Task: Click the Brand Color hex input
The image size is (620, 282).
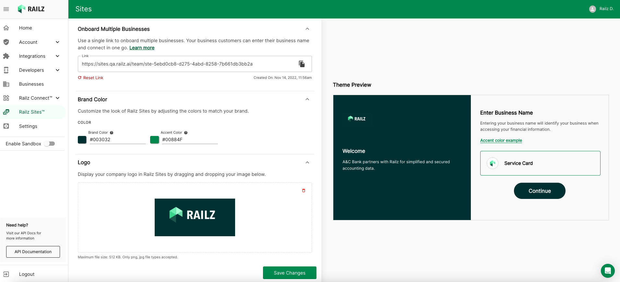Action: [x=118, y=140]
